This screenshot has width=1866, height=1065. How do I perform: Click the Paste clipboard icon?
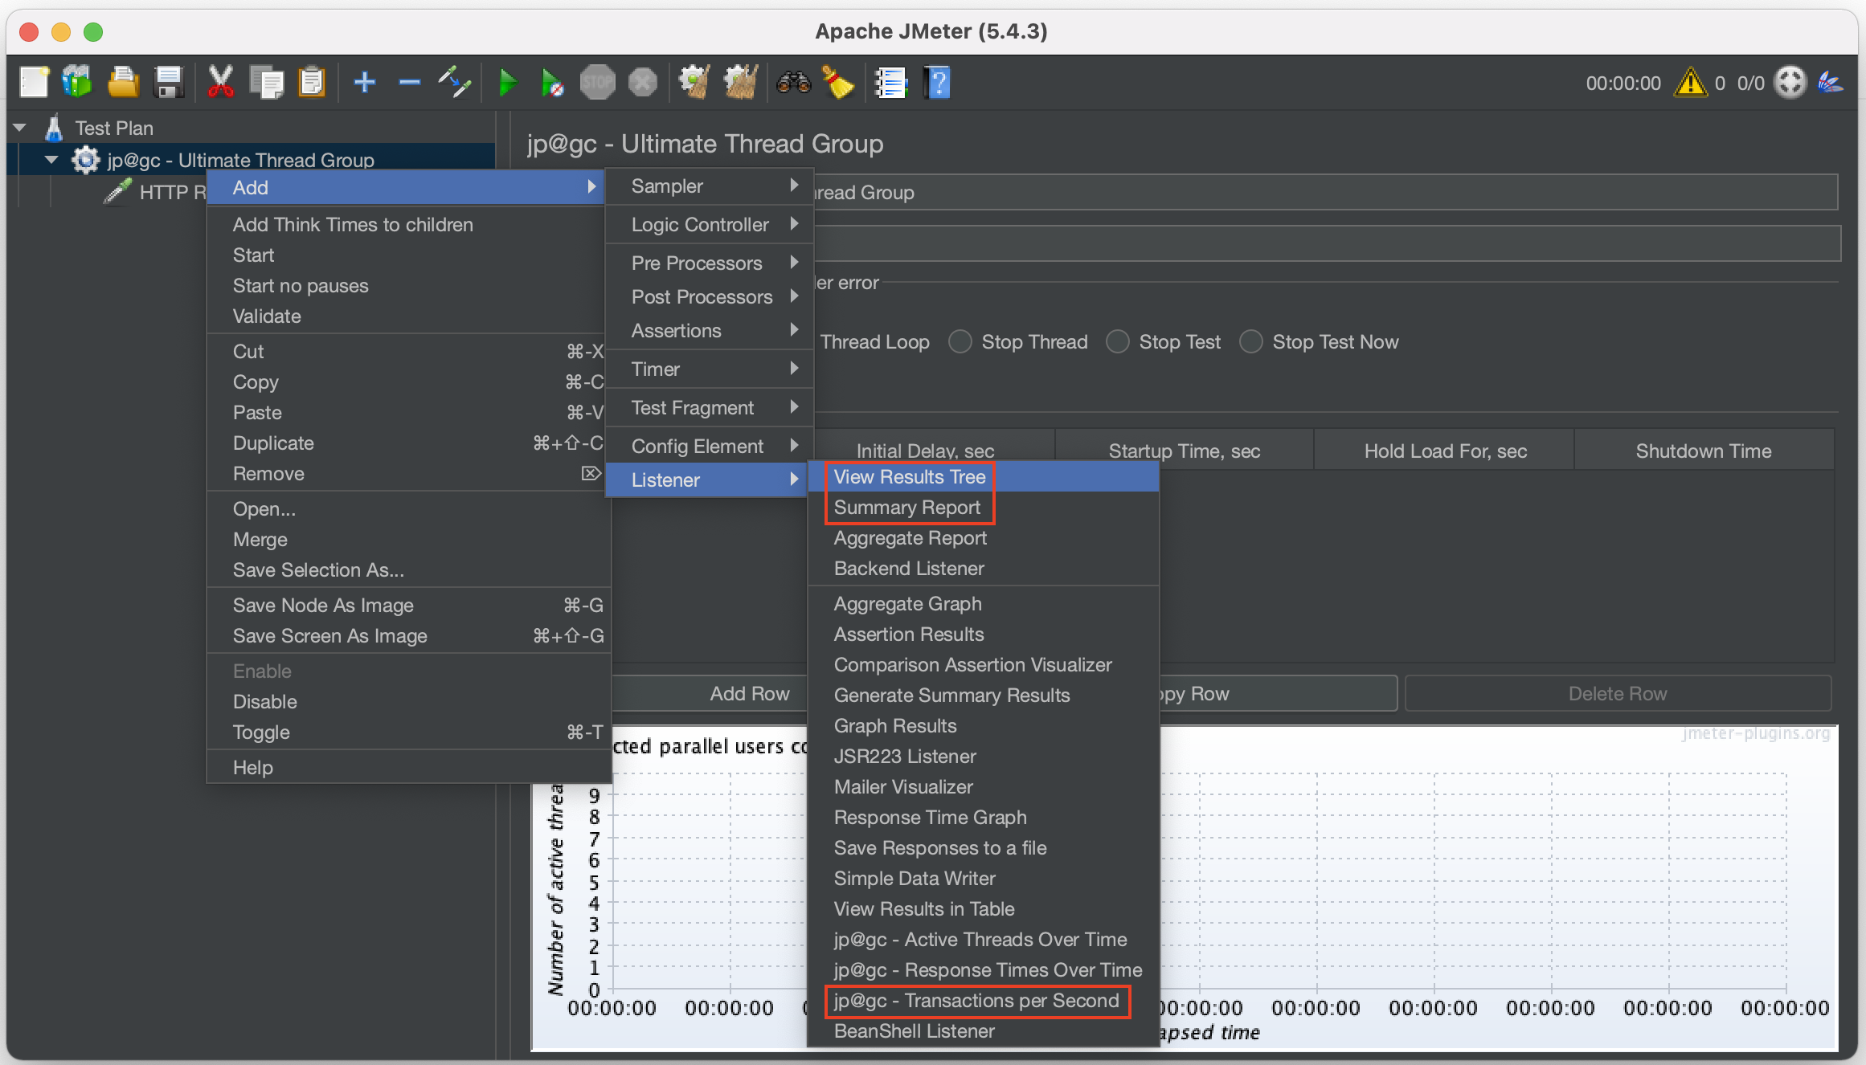point(311,82)
